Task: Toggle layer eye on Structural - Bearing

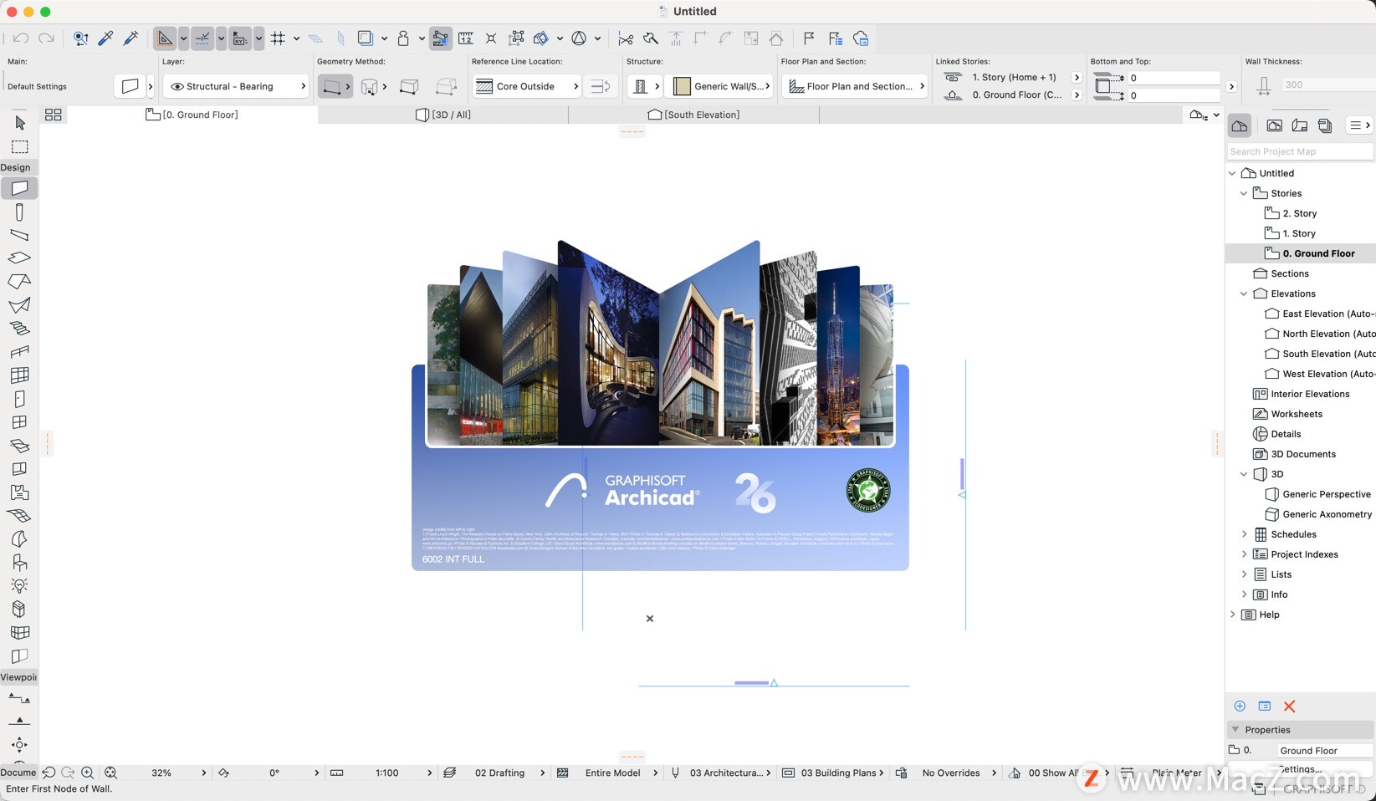Action: 176,86
